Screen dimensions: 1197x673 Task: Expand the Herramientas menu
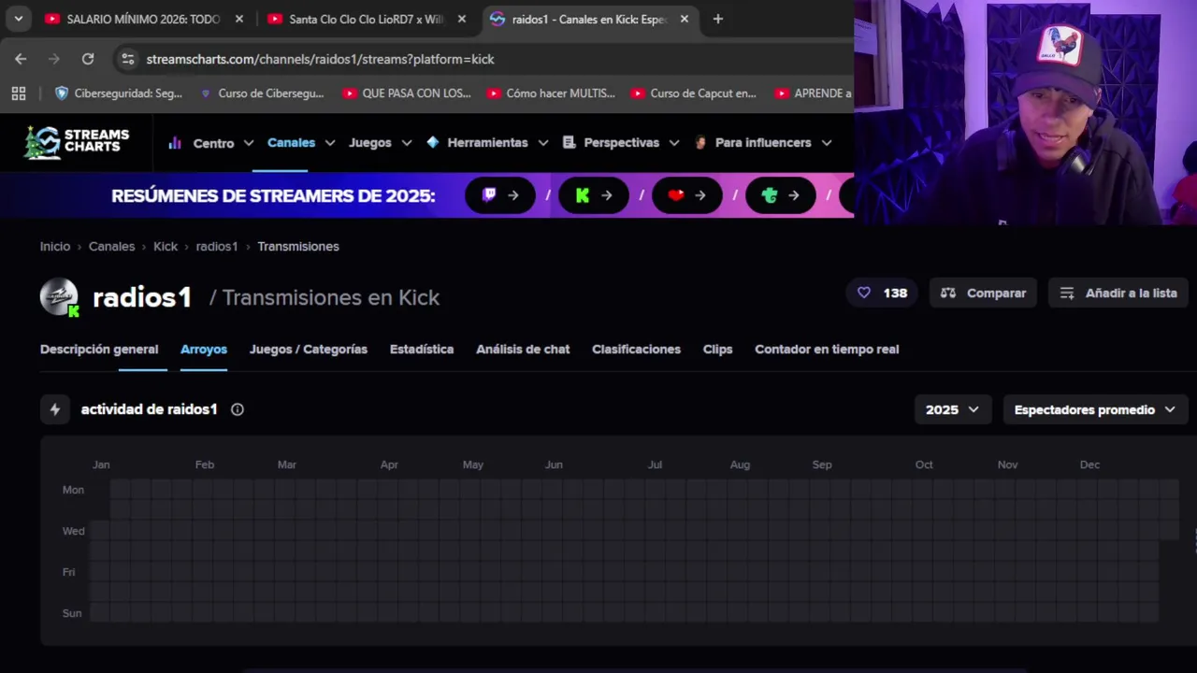pos(487,143)
